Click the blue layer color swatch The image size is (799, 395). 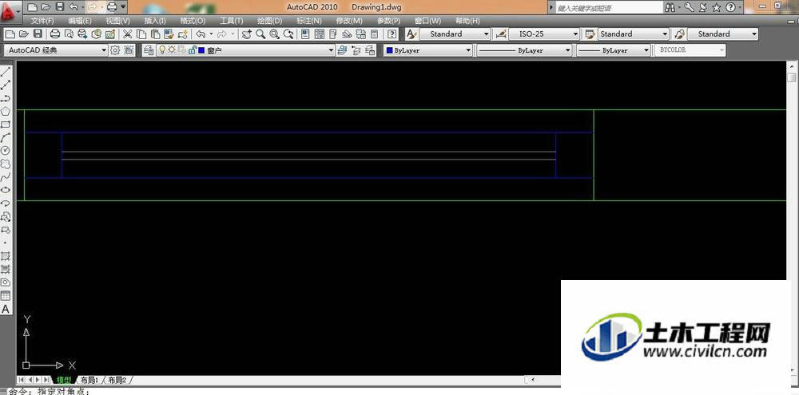click(202, 50)
